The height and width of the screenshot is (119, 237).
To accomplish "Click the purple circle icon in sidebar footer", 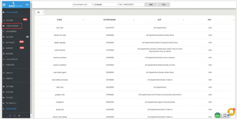I will 10,116.
